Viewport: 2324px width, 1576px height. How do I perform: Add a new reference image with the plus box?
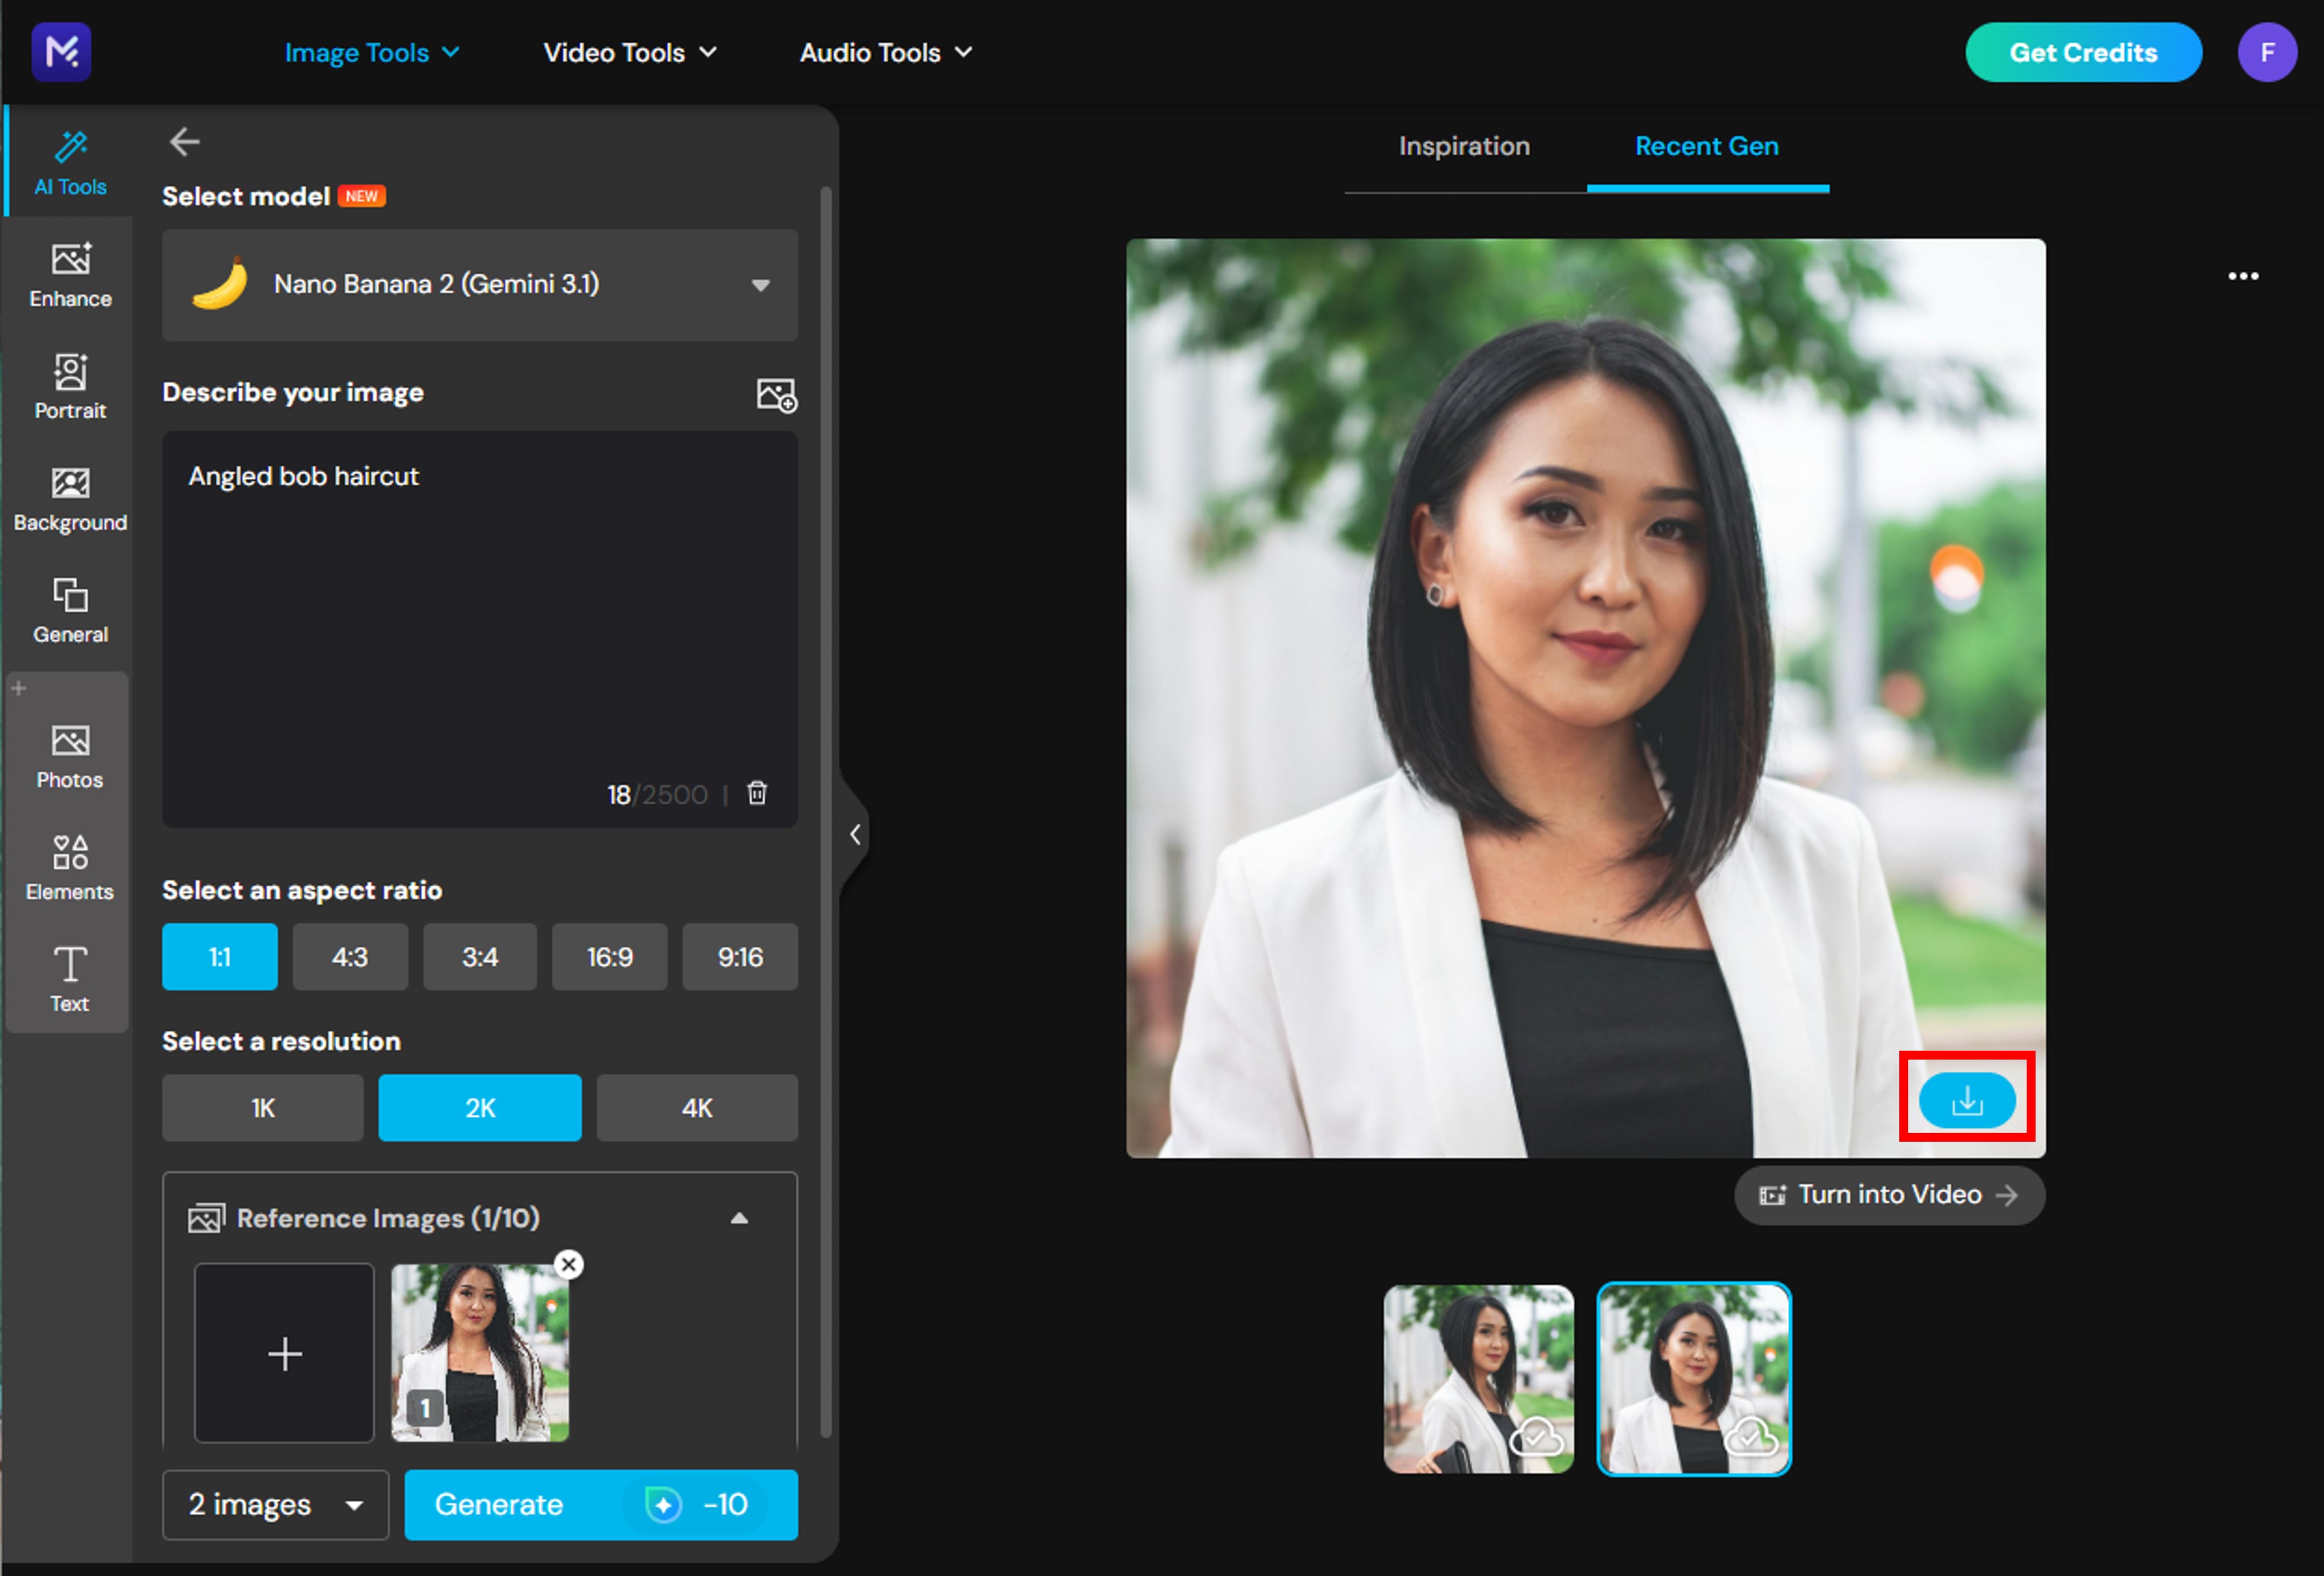click(x=284, y=1353)
